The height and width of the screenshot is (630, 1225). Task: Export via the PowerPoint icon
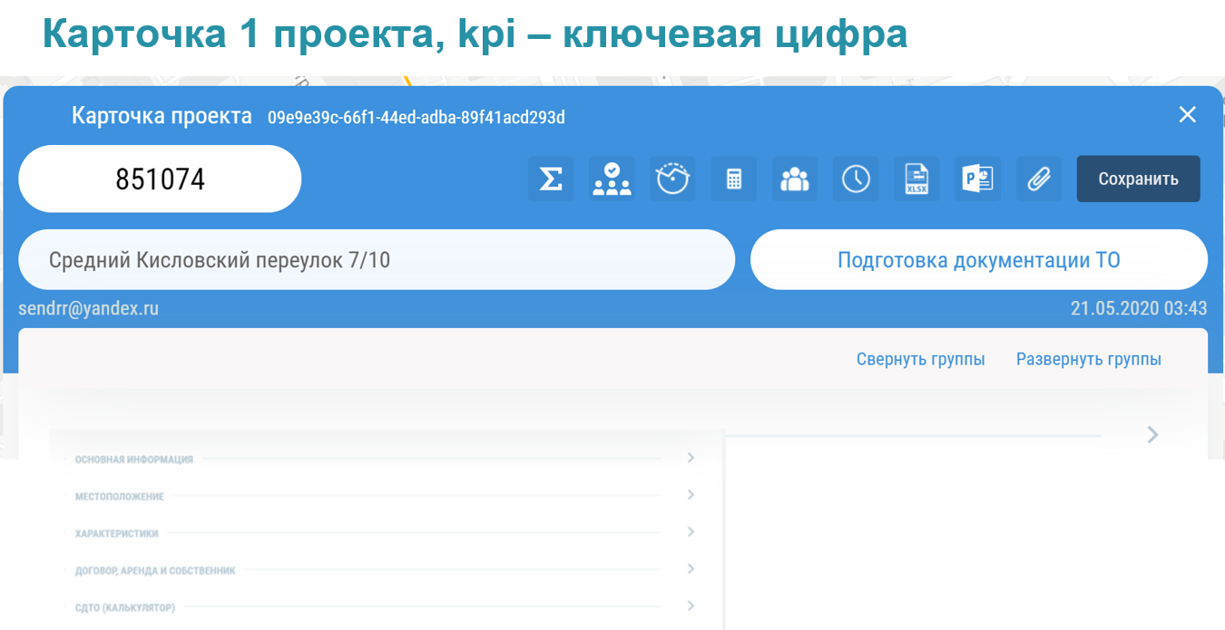tap(977, 179)
